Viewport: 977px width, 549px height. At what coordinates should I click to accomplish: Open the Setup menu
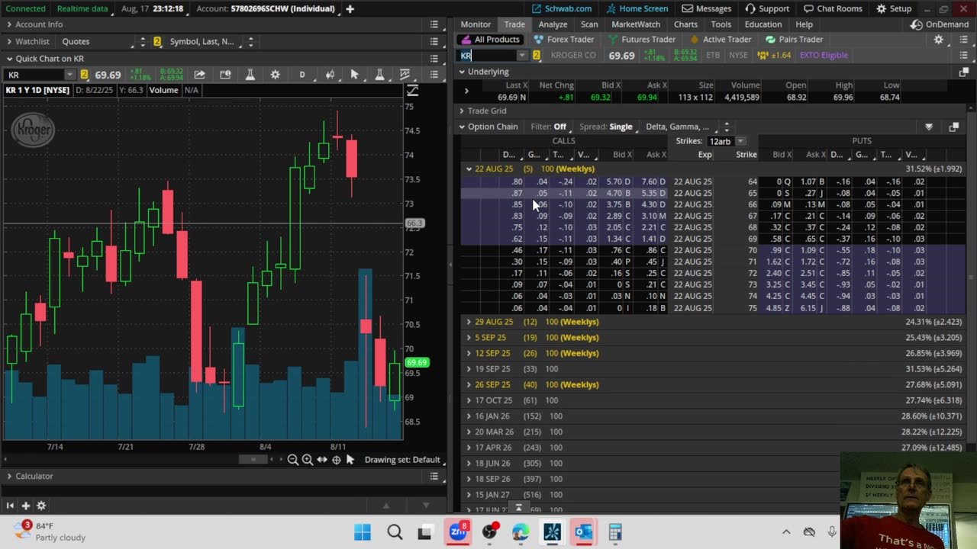[894, 8]
